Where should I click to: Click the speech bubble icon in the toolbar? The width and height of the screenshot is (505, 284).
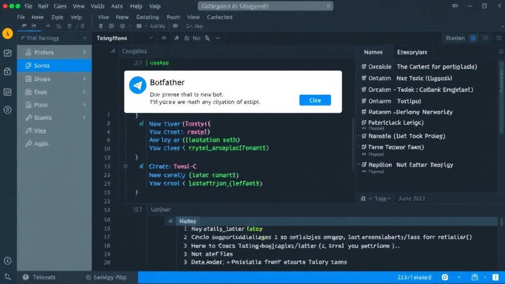(x=175, y=26)
